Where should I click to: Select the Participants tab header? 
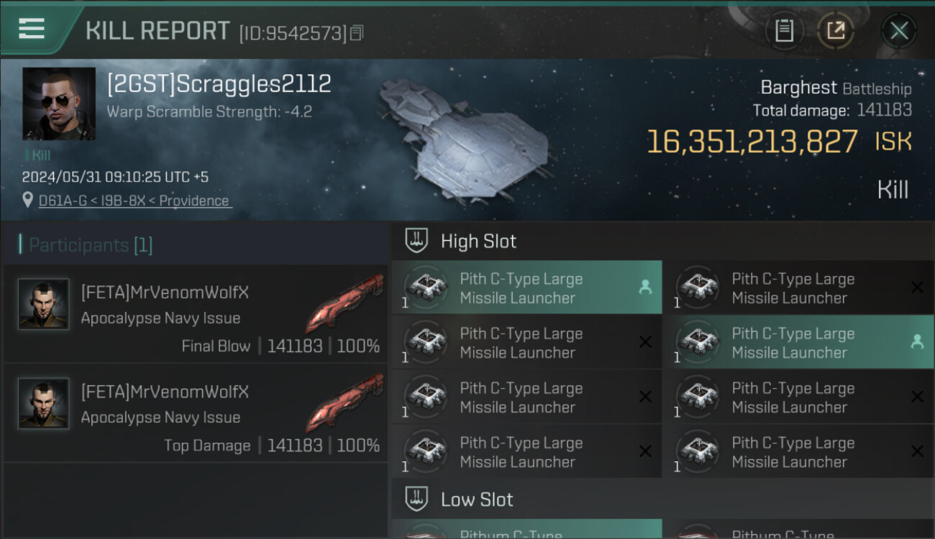click(86, 245)
